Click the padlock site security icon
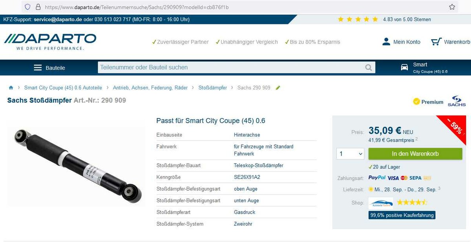 click(38, 7)
